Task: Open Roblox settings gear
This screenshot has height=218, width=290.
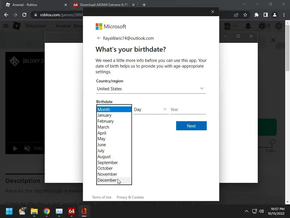Action: point(279,26)
